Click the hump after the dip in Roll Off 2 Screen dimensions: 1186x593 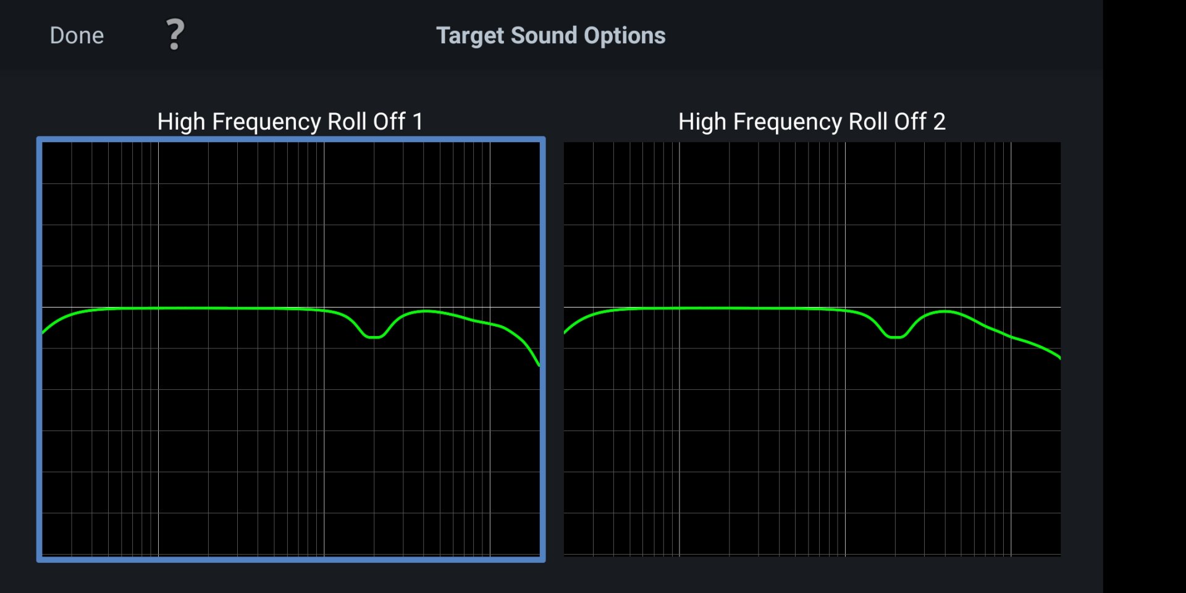tap(945, 311)
